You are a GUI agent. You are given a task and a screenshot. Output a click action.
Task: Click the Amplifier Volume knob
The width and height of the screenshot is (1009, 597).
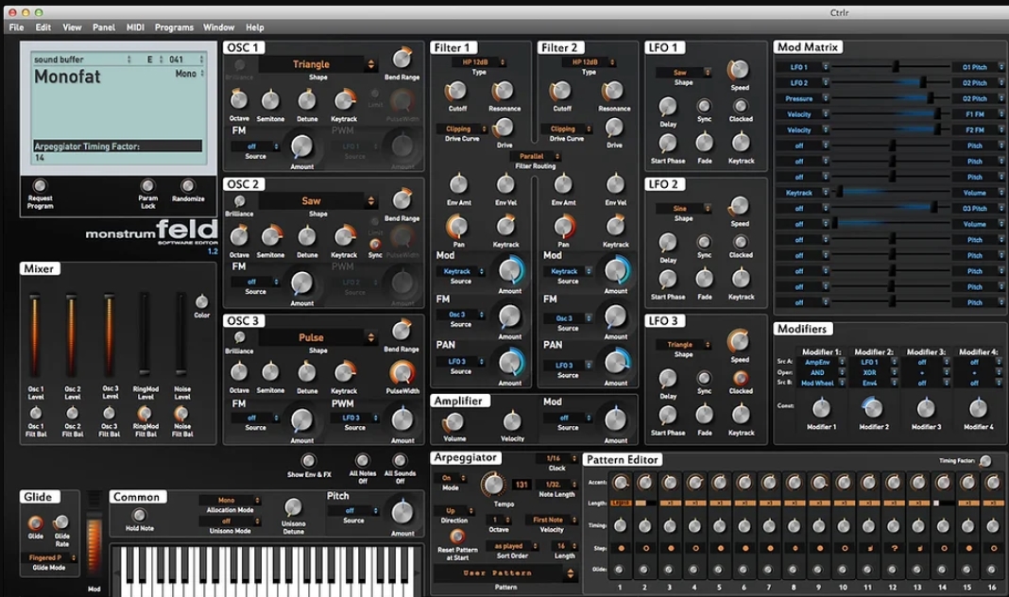[x=453, y=422]
